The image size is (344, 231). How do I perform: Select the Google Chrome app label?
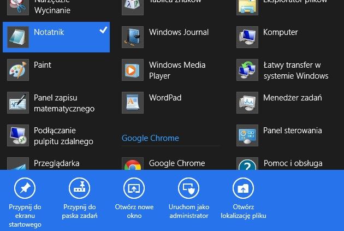(x=177, y=163)
